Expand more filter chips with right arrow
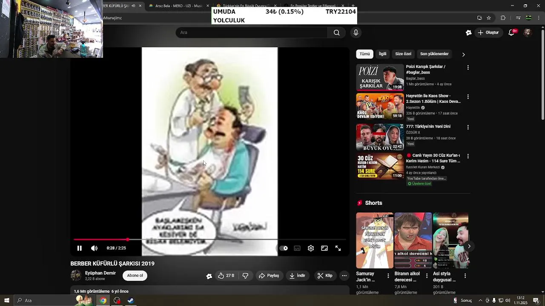 point(463,54)
